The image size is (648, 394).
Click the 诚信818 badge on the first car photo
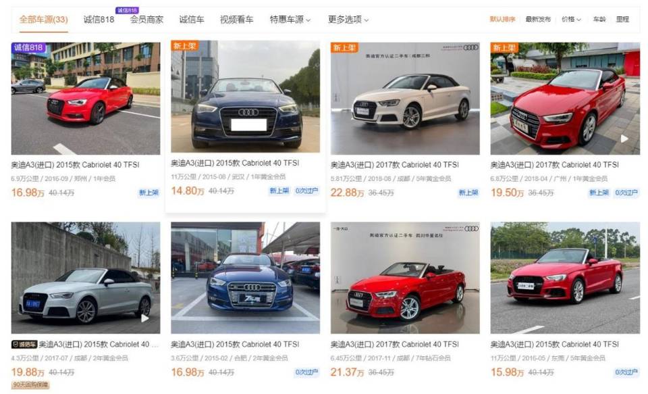28,47
